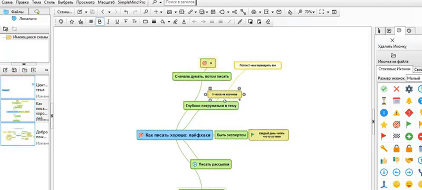Click the search magnifier toolbar icon

(x=146, y=12)
